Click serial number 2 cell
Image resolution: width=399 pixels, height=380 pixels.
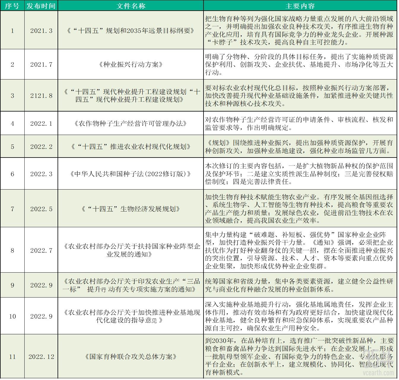(12, 64)
